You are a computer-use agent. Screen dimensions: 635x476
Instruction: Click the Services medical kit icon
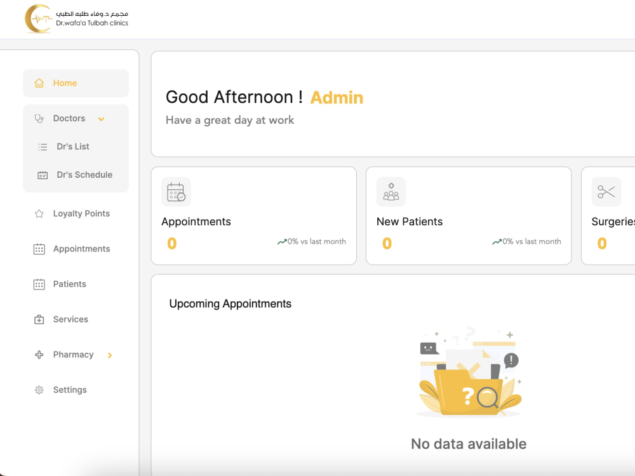[39, 320]
